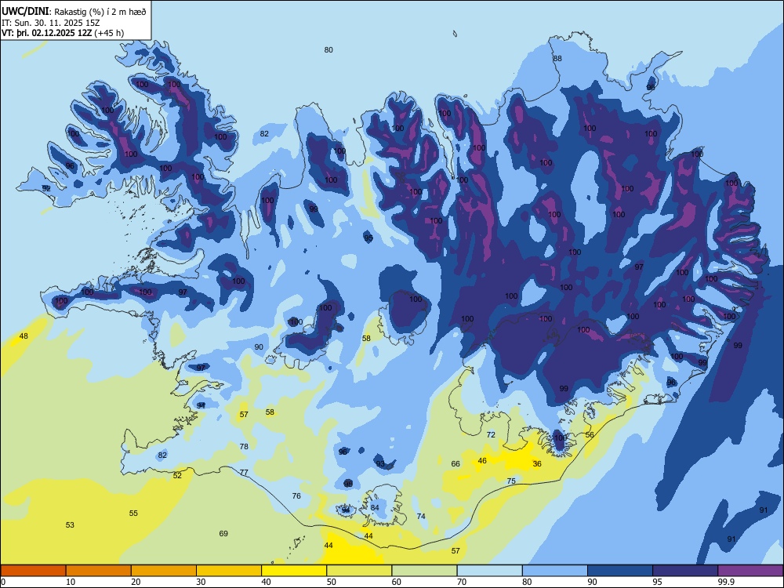Click the map value 92 on the Westfjords tip
Screen dimensions: 784x588
(46, 188)
